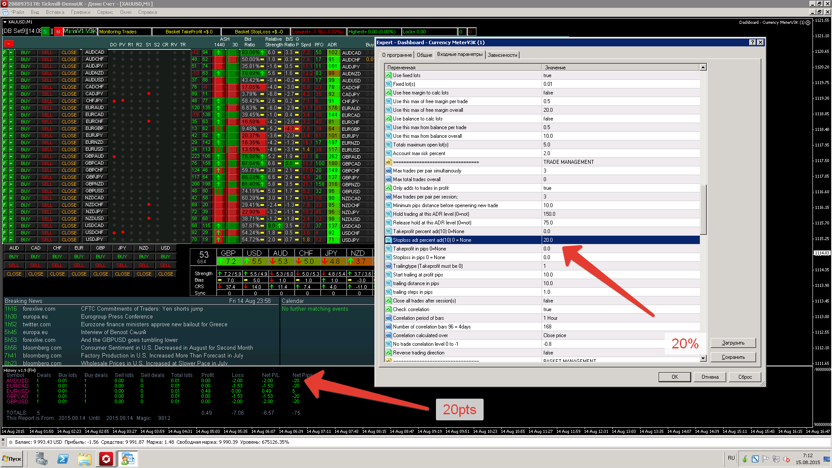Toggle the F button on the USDJPY row
The image size is (832, 468).
(x=5, y=240)
